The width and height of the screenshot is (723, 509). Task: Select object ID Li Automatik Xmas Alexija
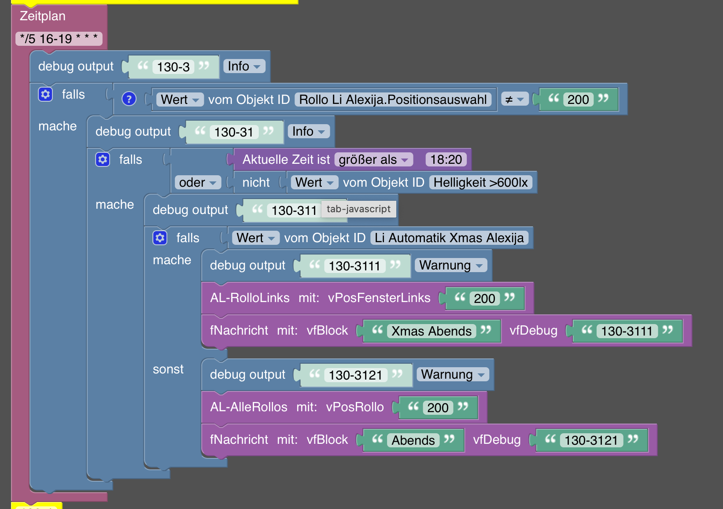click(x=449, y=238)
